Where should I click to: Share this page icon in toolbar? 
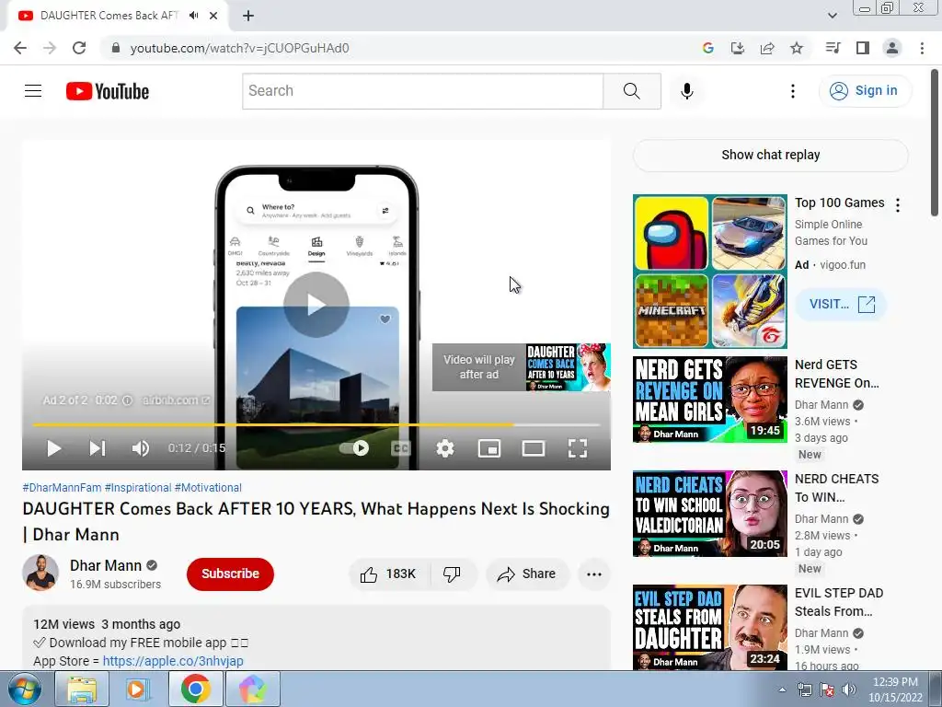767,48
